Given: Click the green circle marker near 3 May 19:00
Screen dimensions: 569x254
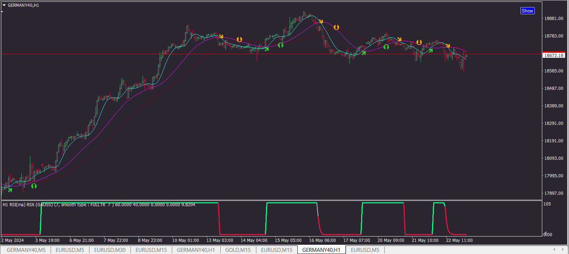Looking at the screenshot, I should [x=34, y=186].
